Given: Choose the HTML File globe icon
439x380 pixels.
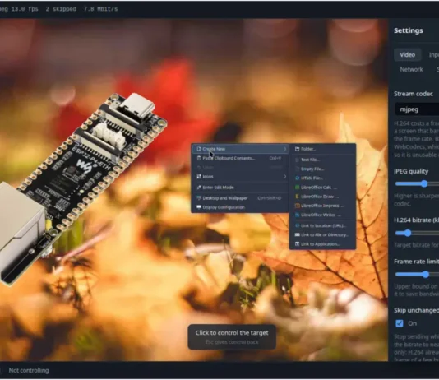Looking at the screenshot, I should click(297, 178).
